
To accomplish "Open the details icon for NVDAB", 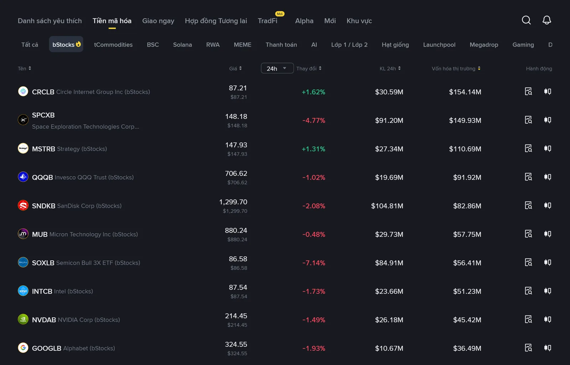I will coord(528,319).
